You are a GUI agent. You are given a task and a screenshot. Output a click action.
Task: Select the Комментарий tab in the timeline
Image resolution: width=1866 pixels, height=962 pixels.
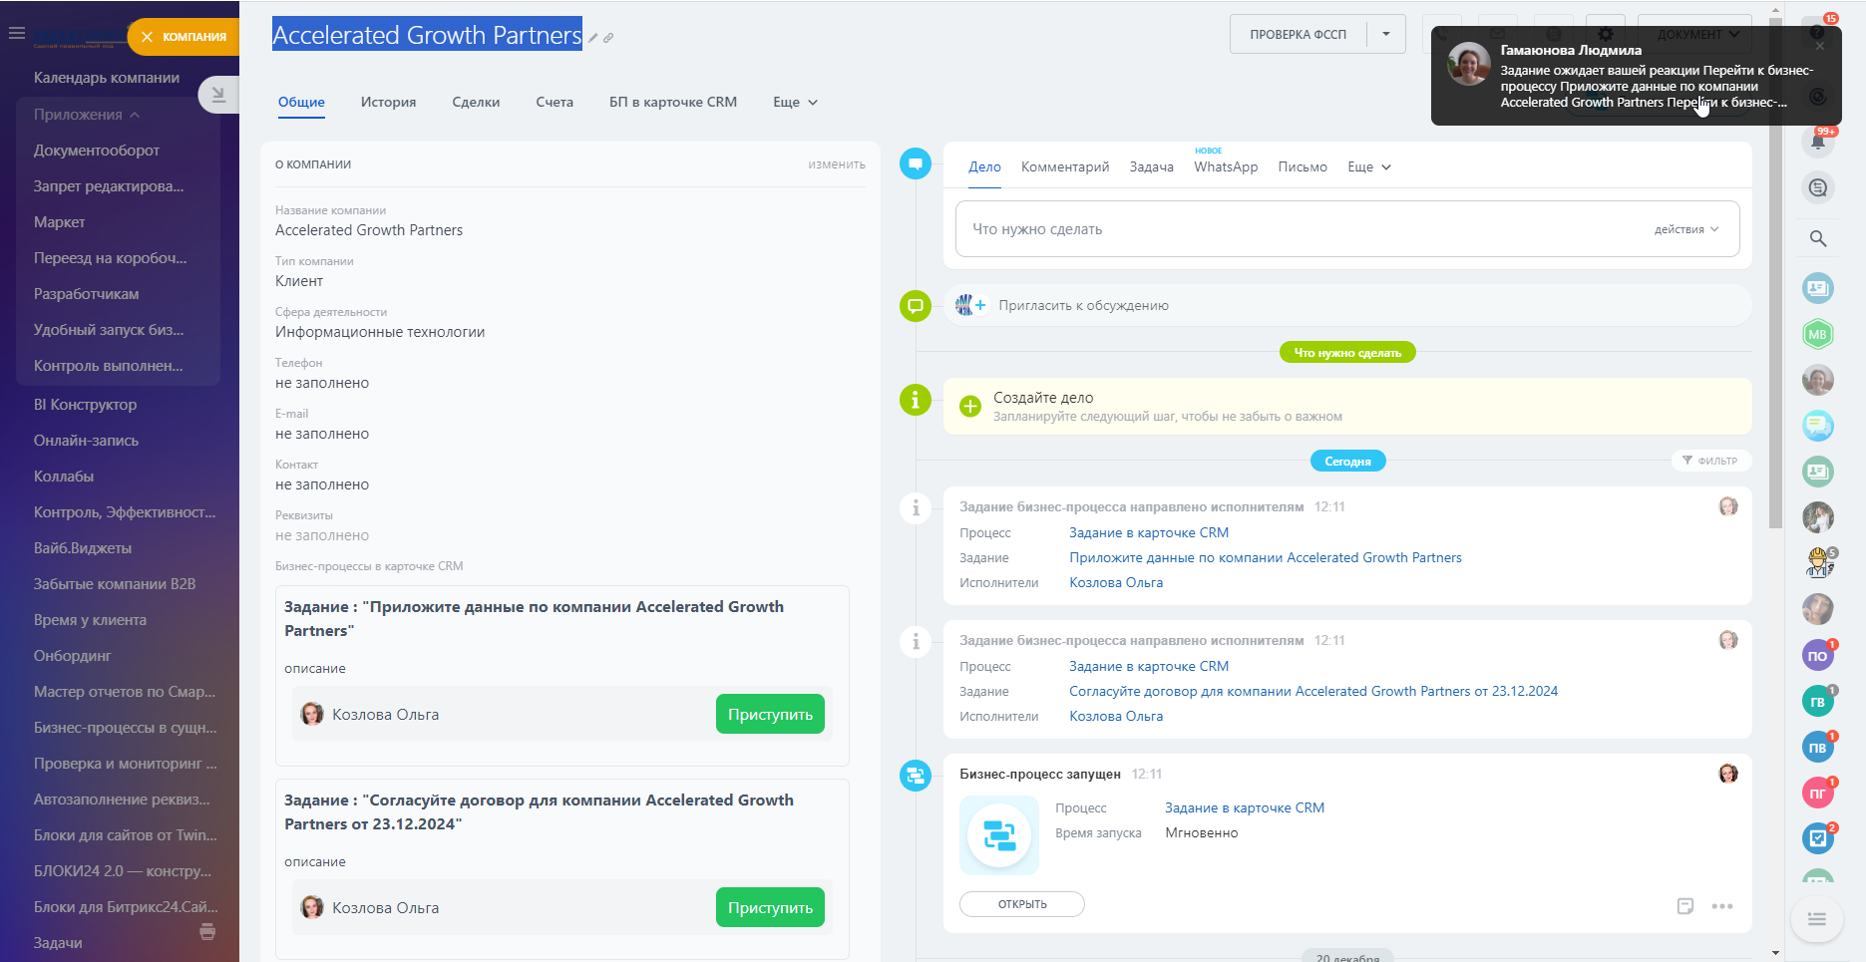[1064, 166]
